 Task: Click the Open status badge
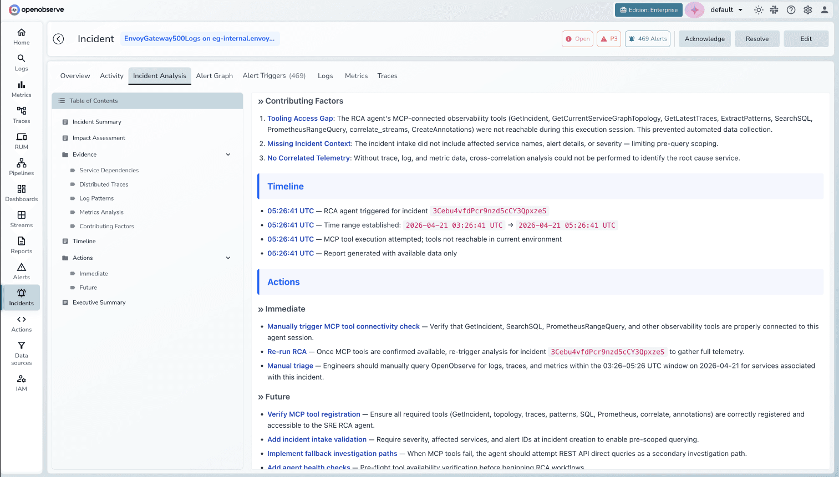pos(577,39)
